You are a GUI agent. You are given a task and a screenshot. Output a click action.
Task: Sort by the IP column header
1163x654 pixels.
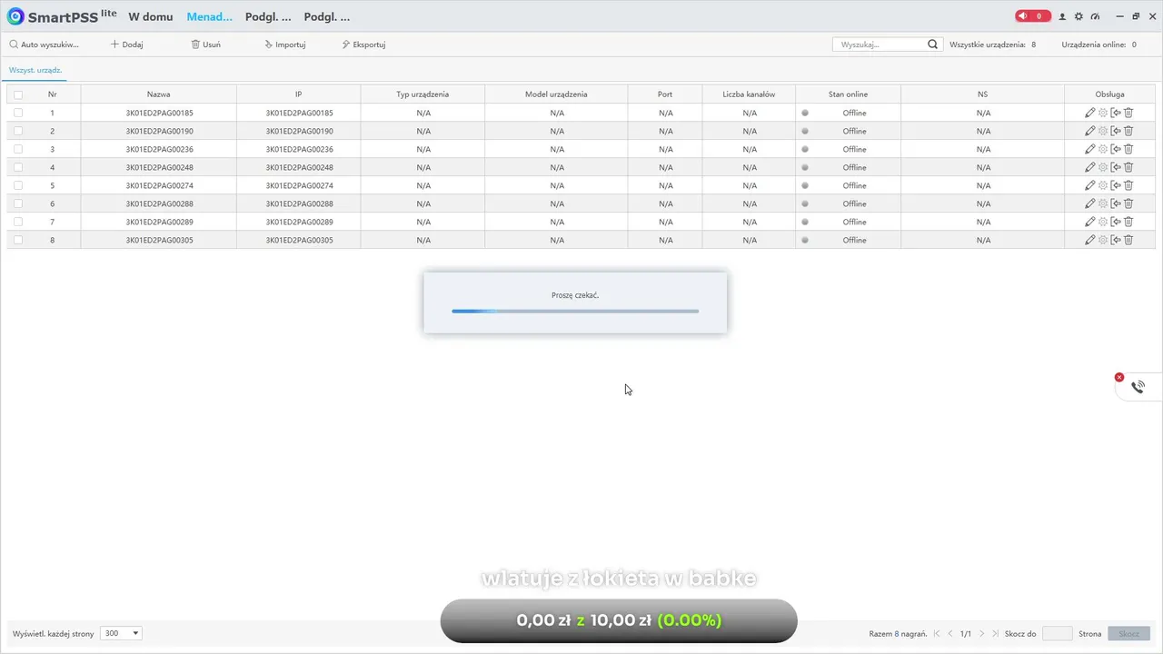[298, 94]
